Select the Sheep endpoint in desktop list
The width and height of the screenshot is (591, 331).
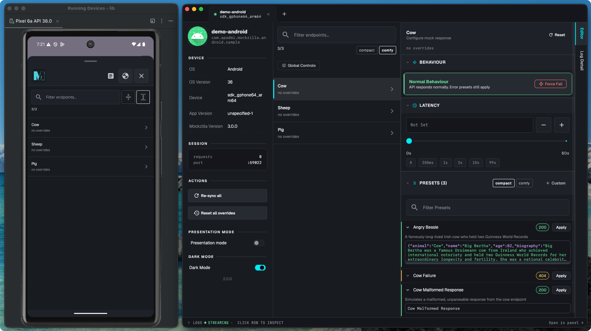337,111
